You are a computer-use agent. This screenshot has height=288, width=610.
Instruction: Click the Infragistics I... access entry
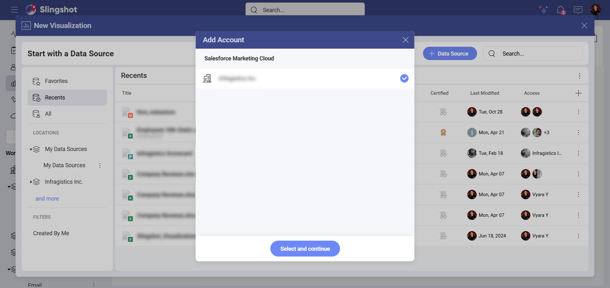(541, 153)
